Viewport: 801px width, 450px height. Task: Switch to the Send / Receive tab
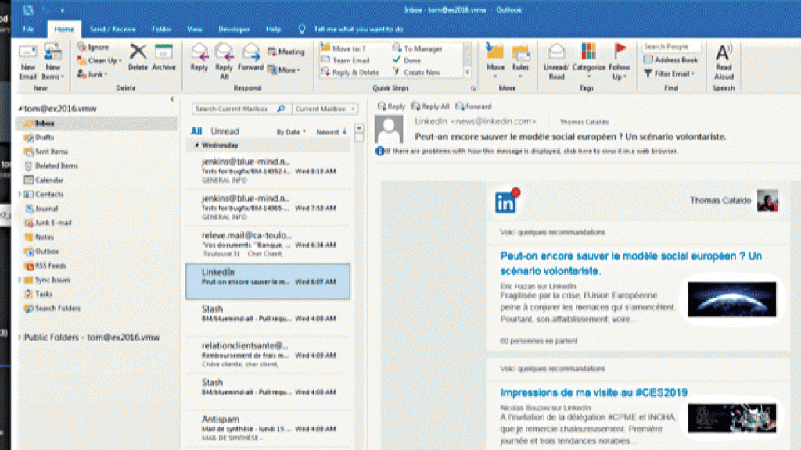113,29
